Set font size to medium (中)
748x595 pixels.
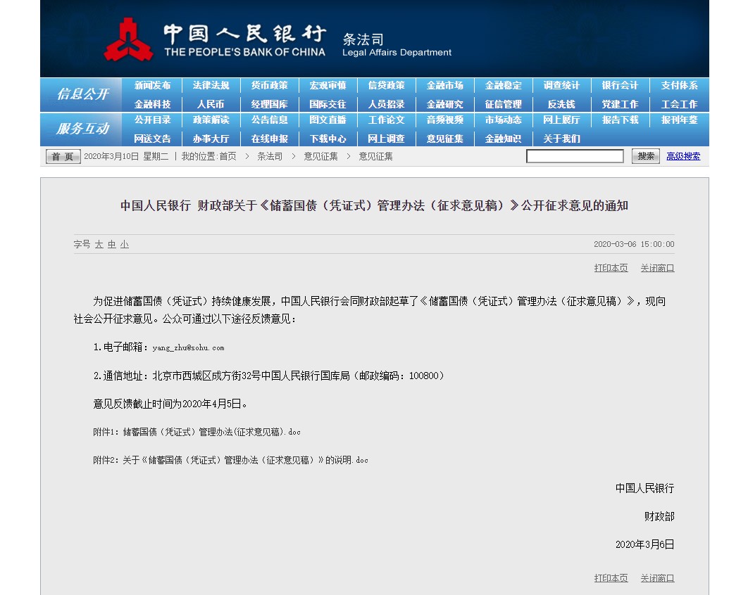[111, 245]
